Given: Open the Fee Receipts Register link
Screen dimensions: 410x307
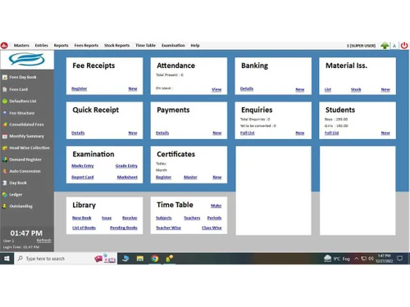Looking at the screenshot, I should (80, 88).
